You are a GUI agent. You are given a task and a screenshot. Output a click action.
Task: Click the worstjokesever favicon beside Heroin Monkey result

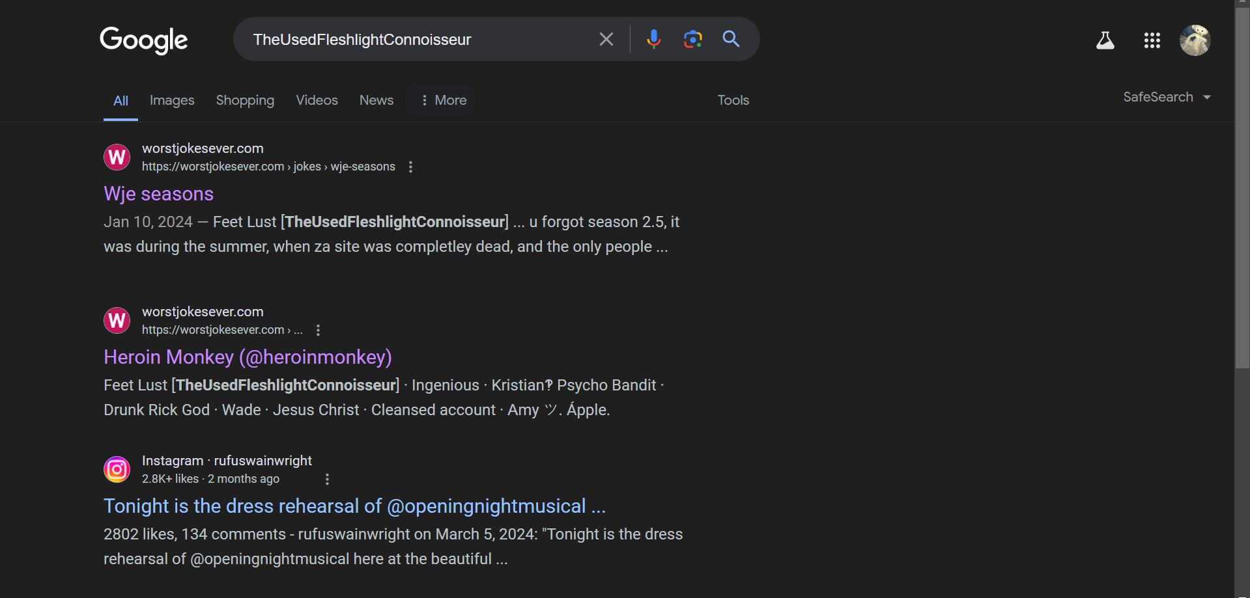[x=117, y=320]
